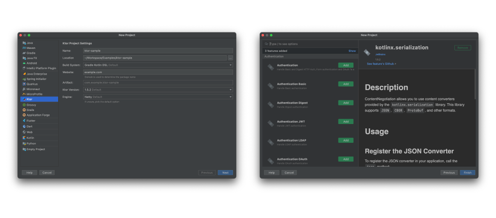Image resolution: width=496 pixels, height=218 pixels.
Task: Select Ktor icon in project list
Action: [x=24, y=99]
